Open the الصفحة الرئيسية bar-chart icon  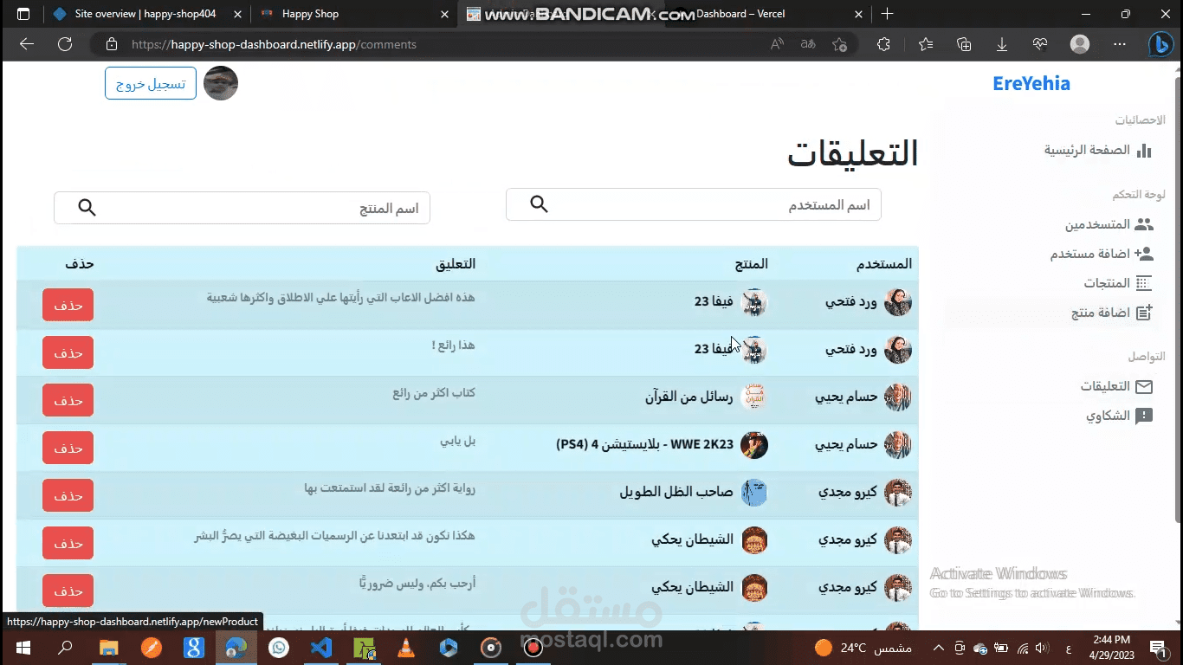1144,151
